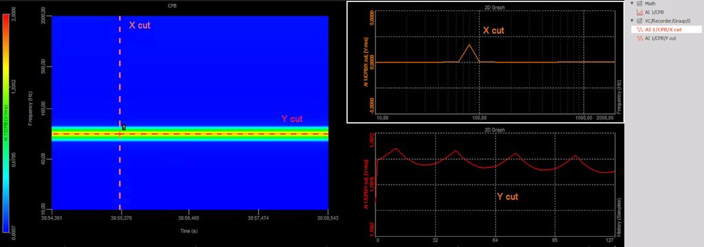Click the rainbow color scale bar
This screenshot has height=247, width=704.
click(x=5, y=123)
